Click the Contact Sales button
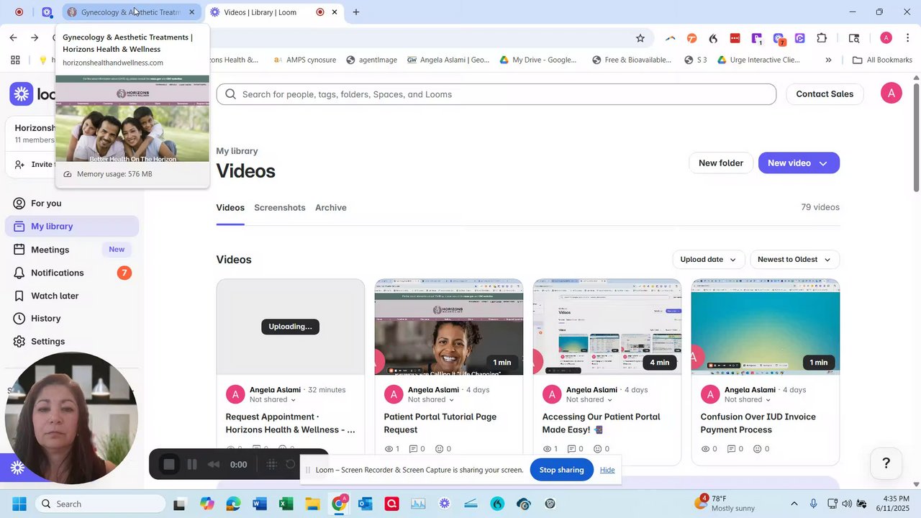This screenshot has width=921, height=518. pos(825,94)
